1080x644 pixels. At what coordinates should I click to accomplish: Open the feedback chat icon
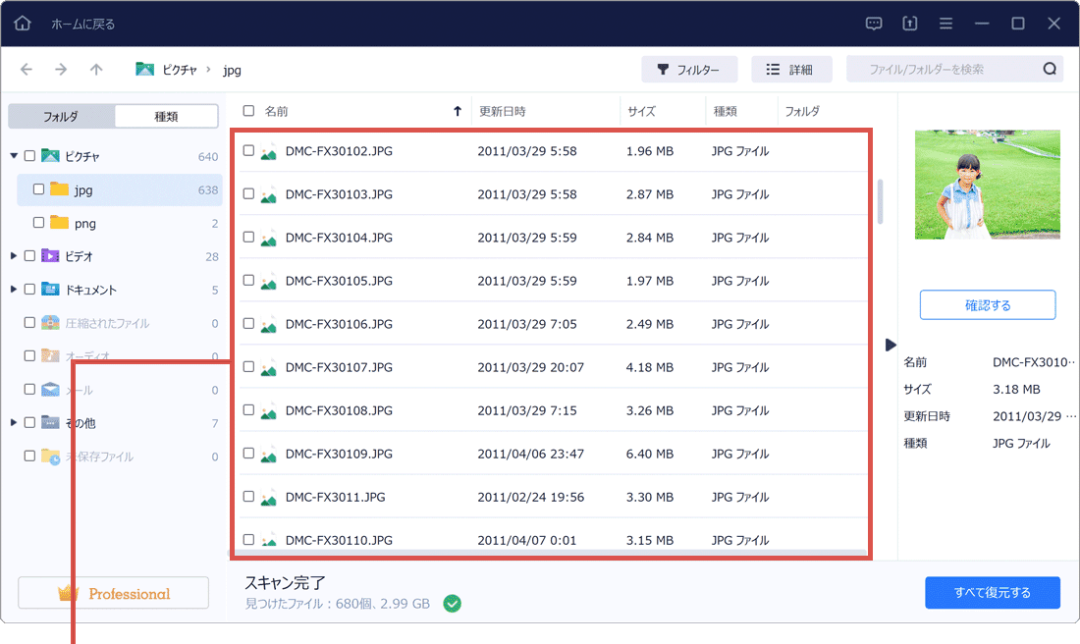(873, 23)
